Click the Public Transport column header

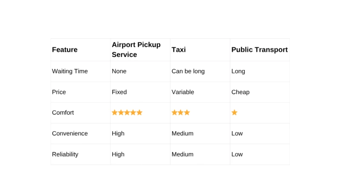(x=259, y=50)
